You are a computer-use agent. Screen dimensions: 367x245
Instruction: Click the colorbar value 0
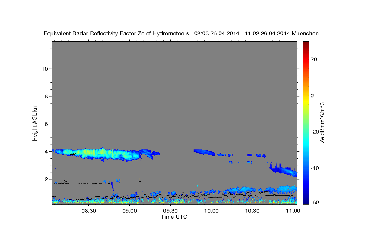tap(312, 96)
